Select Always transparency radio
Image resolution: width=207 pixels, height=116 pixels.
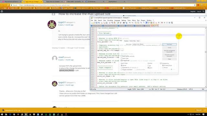(x=163, y=68)
